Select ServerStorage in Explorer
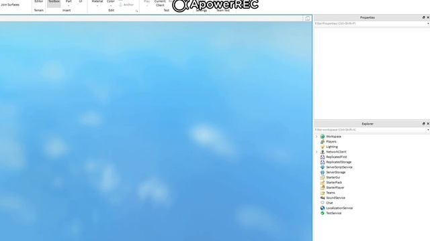This screenshot has height=241, width=430. 336,172
